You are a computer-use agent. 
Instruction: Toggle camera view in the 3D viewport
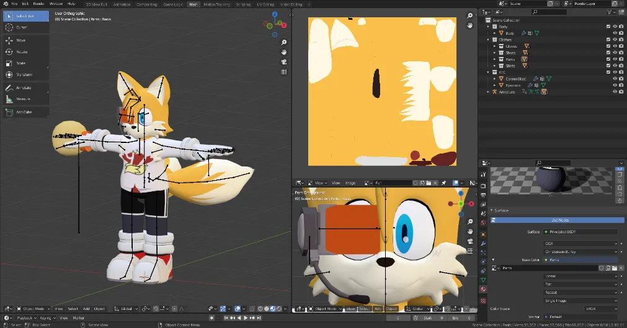point(284,62)
